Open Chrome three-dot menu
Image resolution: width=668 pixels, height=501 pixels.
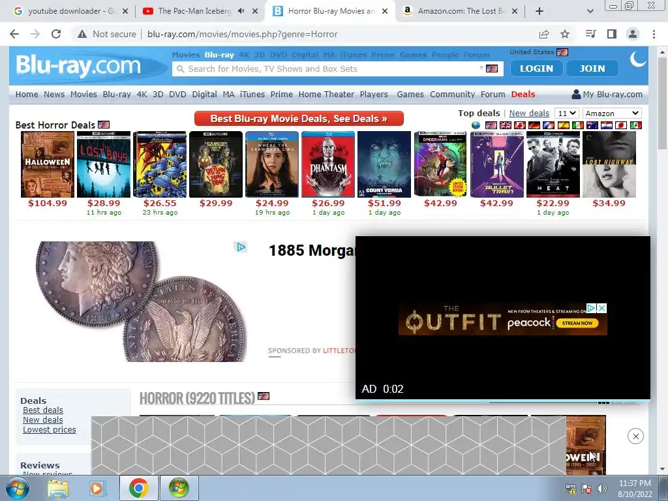(654, 34)
